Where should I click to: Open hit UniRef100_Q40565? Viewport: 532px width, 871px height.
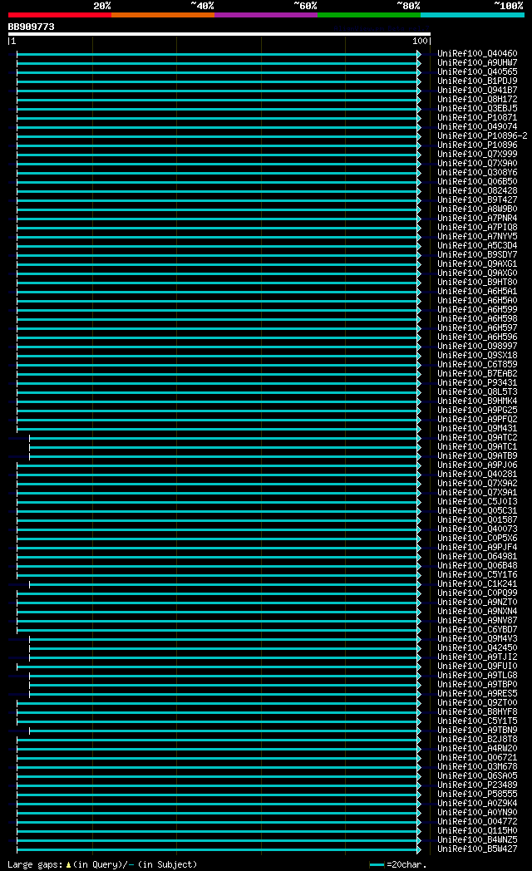click(477, 72)
